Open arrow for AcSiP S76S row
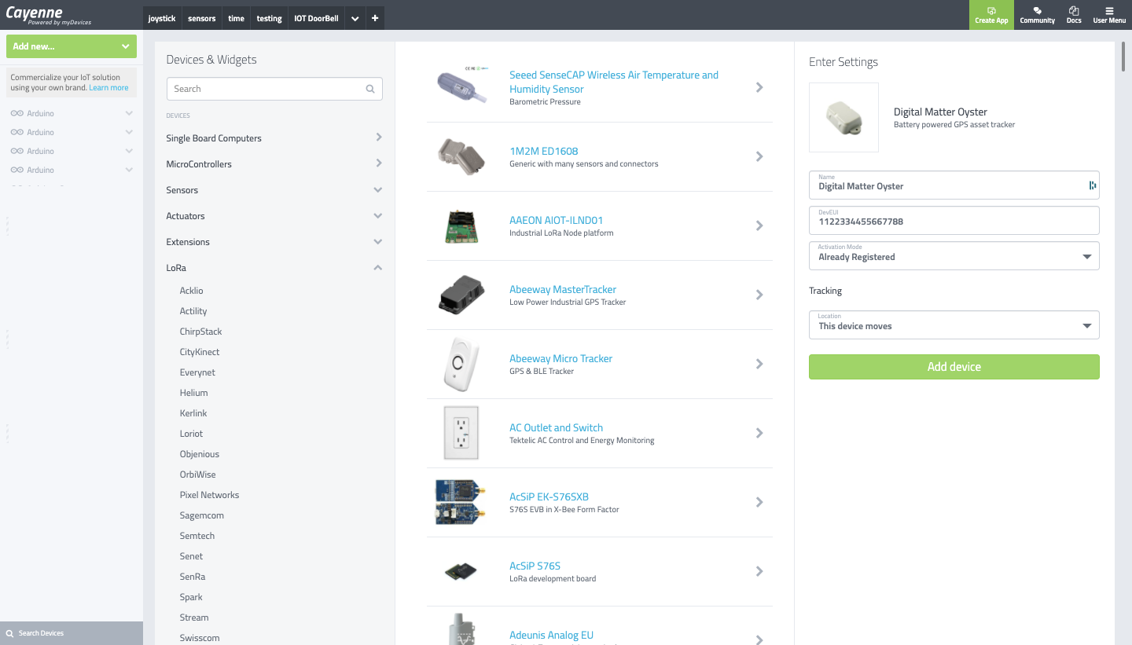1132x645 pixels. click(x=759, y=571)
